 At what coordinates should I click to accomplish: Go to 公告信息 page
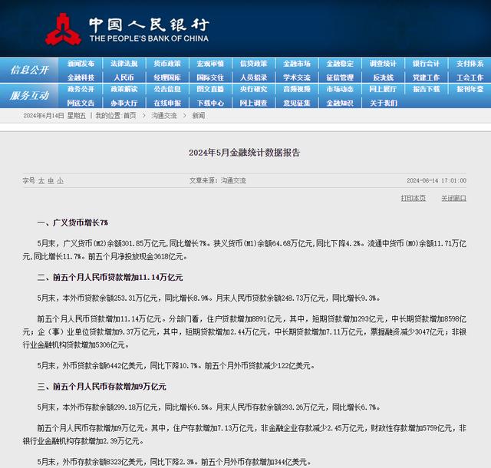(167, 89)
